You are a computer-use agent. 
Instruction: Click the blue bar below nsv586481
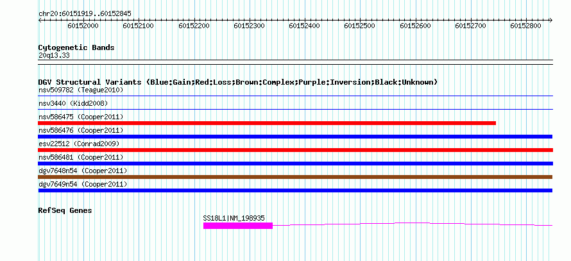(295, 164)
